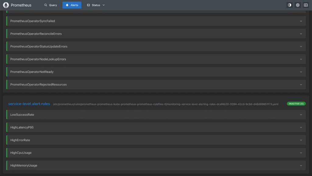Viewport: 312px width, 176px height.
Task: Expand the HighLatencyP95 chevron
Action: tap(301, 128)
